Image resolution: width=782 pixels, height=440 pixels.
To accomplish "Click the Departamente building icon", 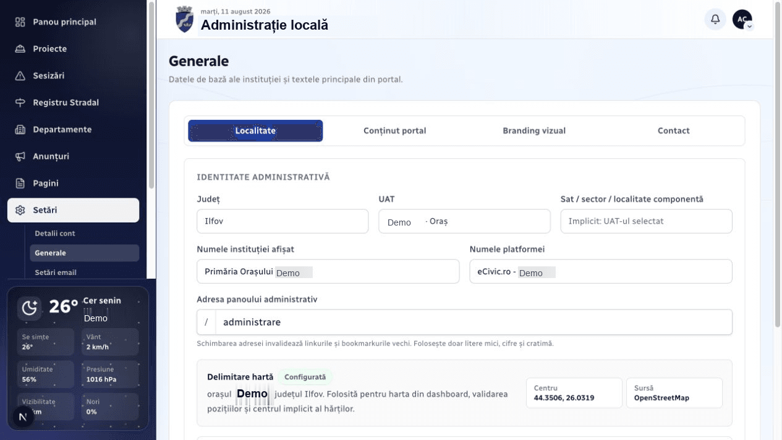I will [x=20, y=130].
